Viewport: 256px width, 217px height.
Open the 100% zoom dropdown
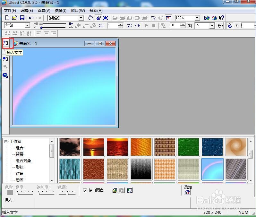[197, 18]
